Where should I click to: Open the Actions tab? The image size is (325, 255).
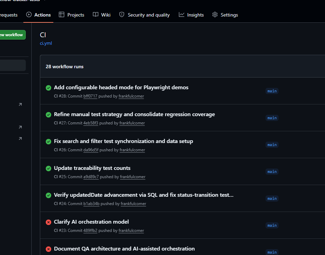38,15
